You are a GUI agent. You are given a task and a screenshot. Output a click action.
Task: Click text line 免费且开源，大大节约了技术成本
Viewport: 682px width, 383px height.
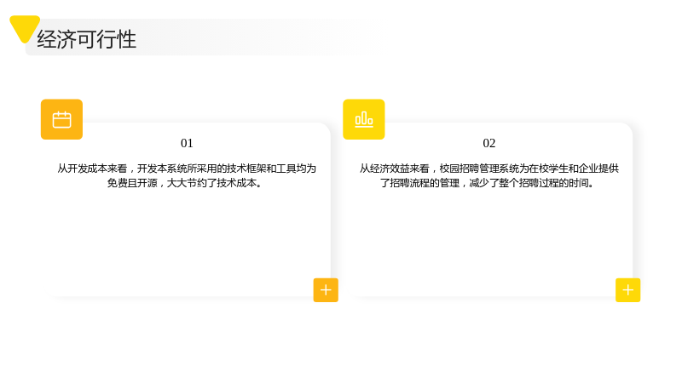[x=185, y=183]
